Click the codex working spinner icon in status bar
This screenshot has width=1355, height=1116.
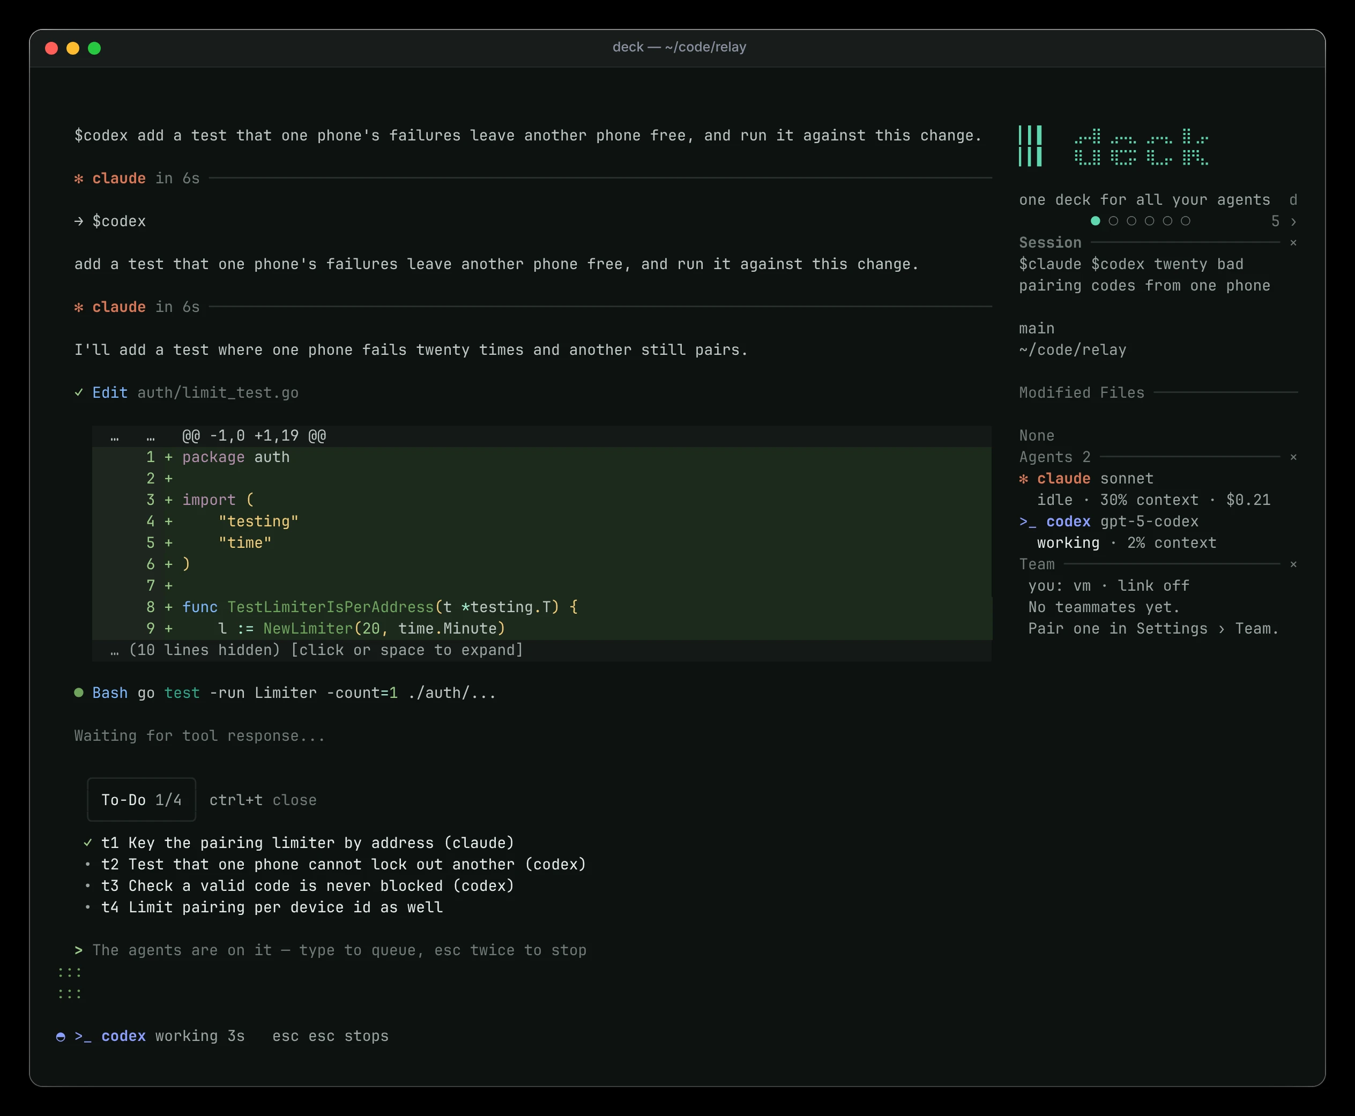[x=61, y=1037]
